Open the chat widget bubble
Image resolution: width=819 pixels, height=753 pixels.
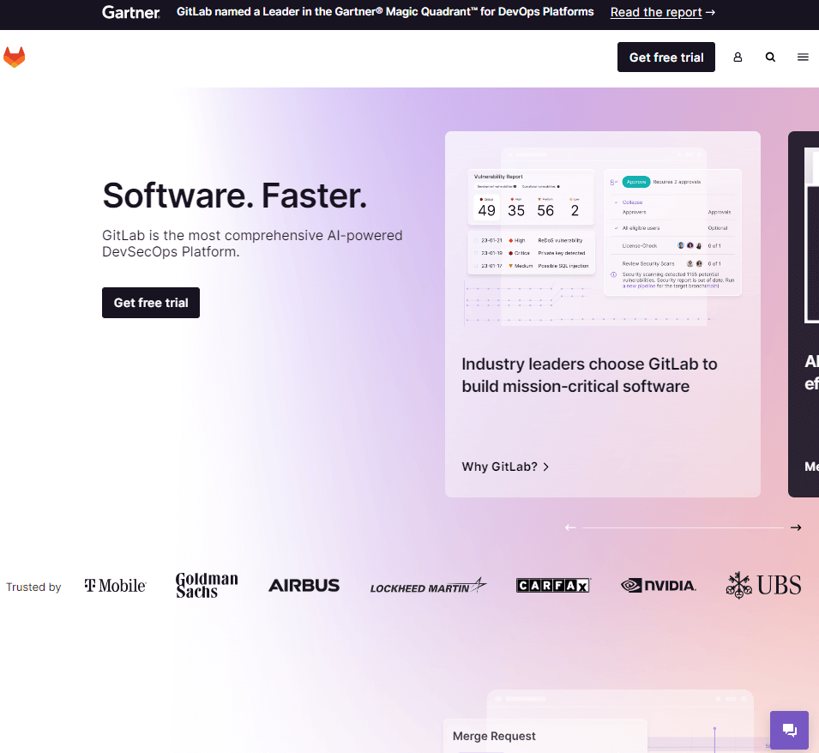tap(789, 730)
